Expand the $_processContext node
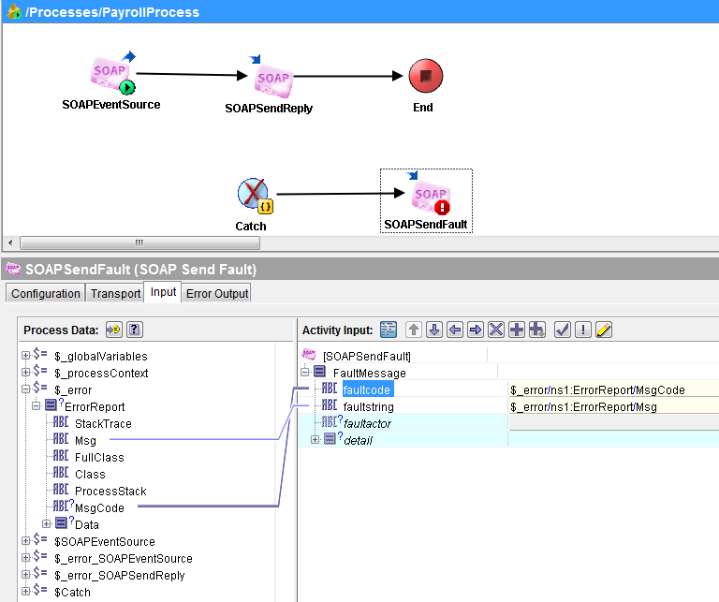 click(x=26, y=373)
